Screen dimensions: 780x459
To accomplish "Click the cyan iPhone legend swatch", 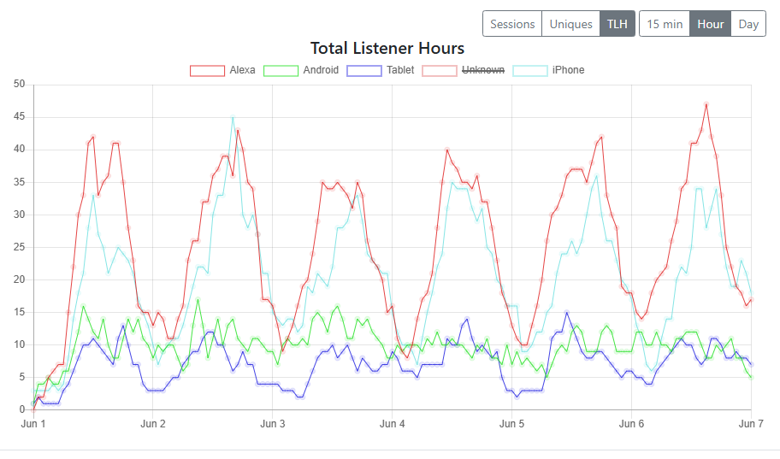I will click(529, 70).
